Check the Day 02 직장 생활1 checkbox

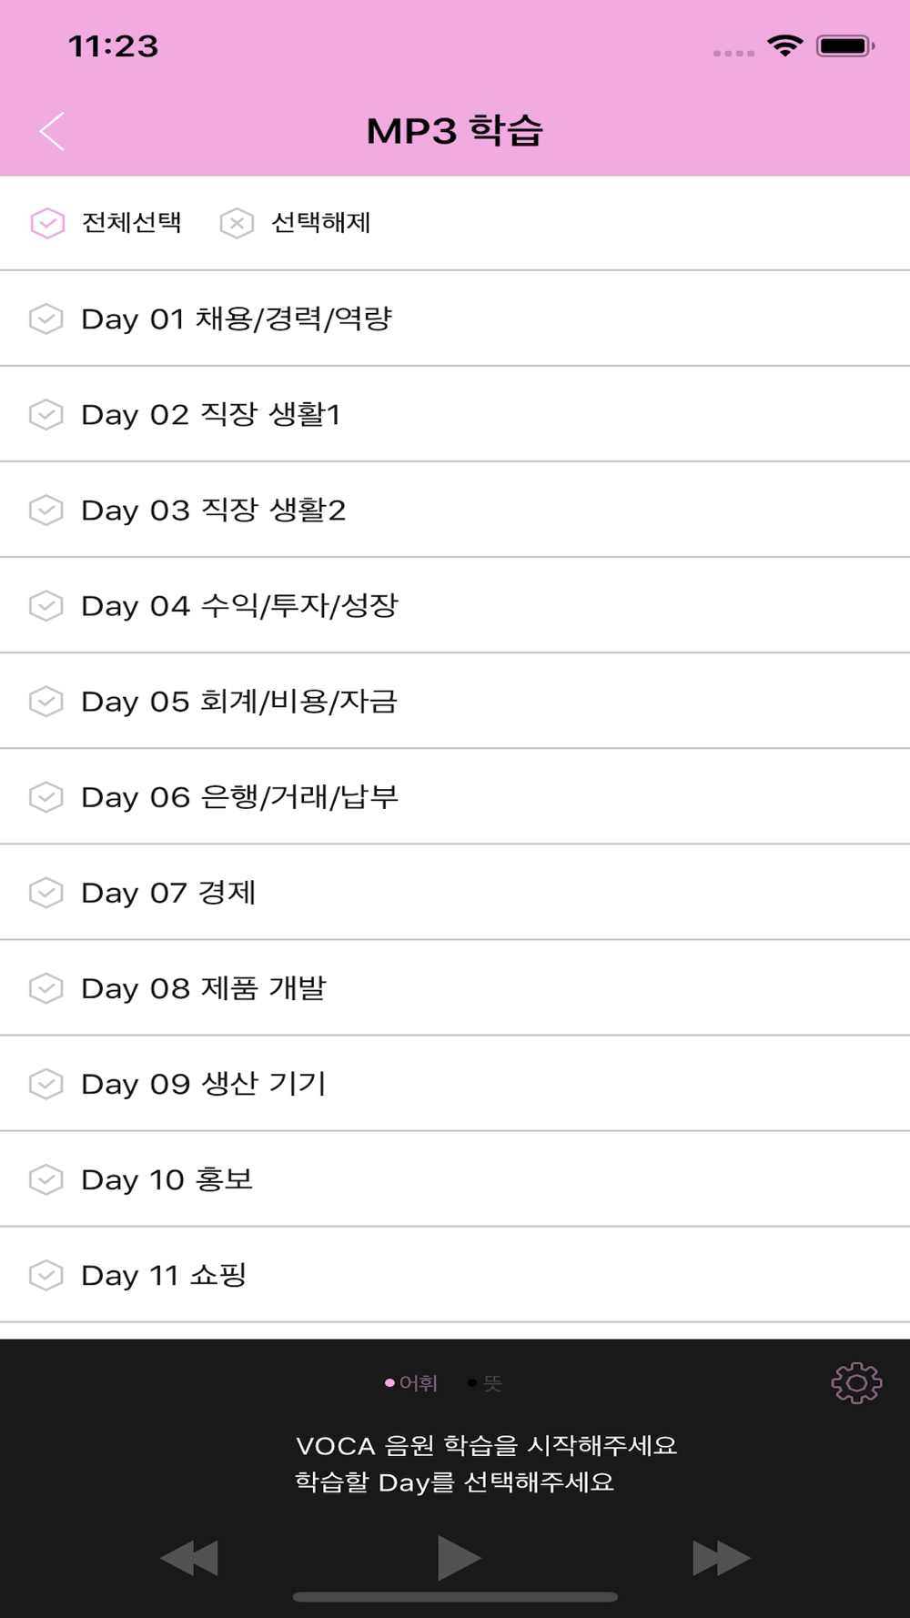[46, 415]
